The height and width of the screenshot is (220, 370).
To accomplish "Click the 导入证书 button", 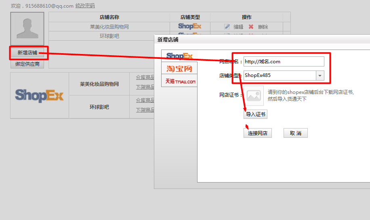I will (x=256, y=114).
